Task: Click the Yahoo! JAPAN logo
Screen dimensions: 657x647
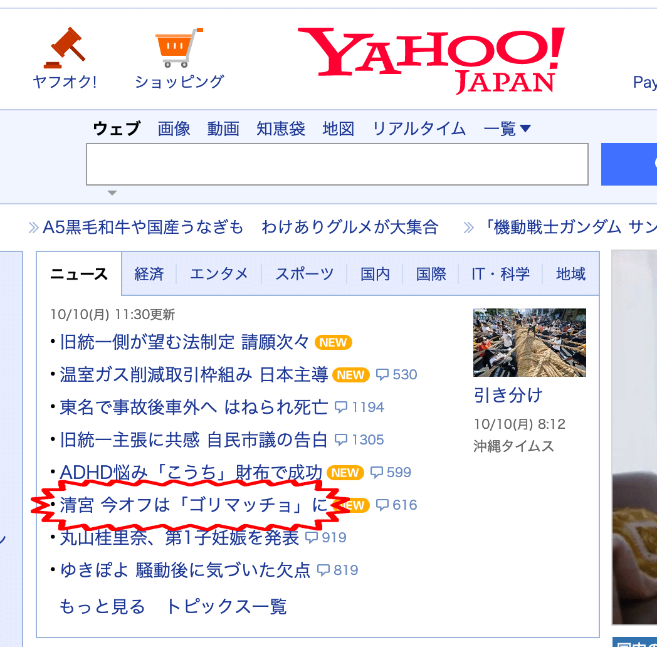Action: tap(431, 60)
